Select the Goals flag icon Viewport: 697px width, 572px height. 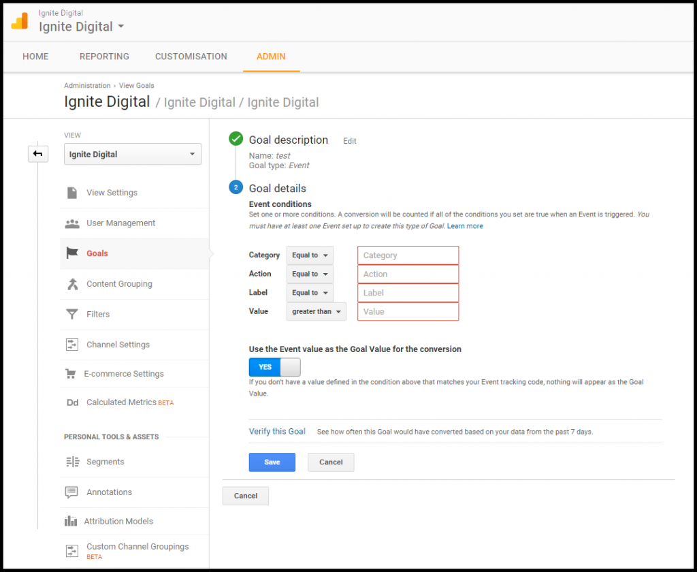tap(72, 253)
